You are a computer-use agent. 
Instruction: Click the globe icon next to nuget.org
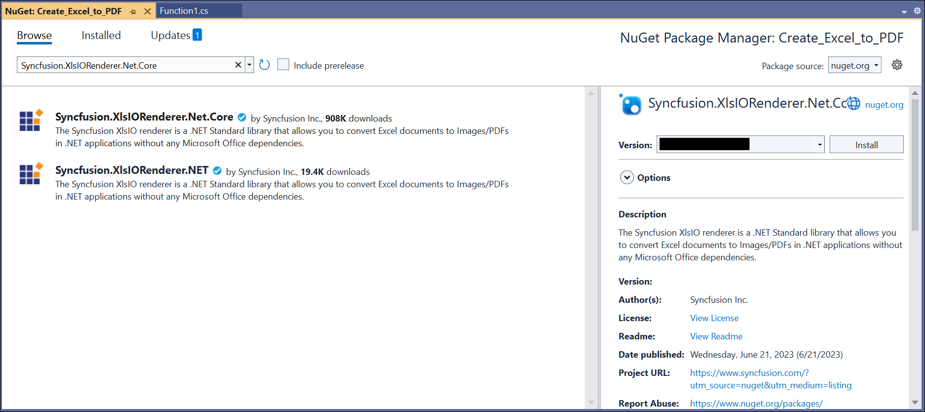tap(854, 104)
